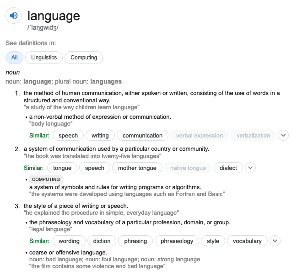292x275 pixels.
Task: Click the COMPUTING subject label
Action: (x=46, y=180)
